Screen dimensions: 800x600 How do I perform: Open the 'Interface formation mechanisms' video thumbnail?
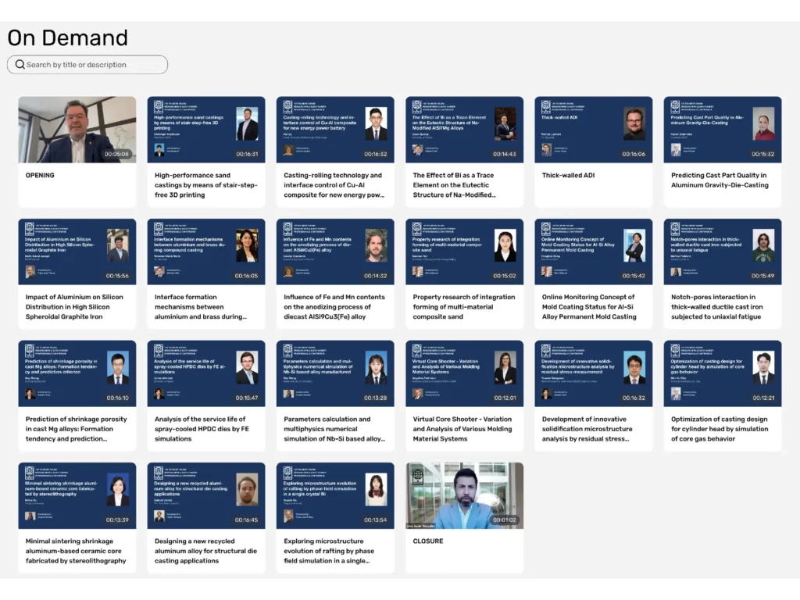coord(205,252)
